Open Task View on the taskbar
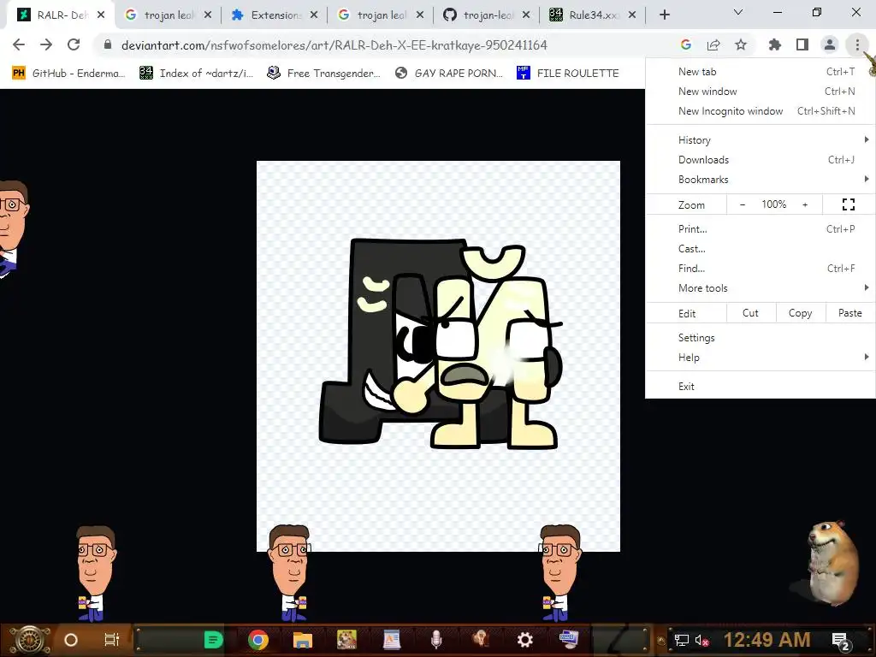The image size is (876, 657). [112, 640]
